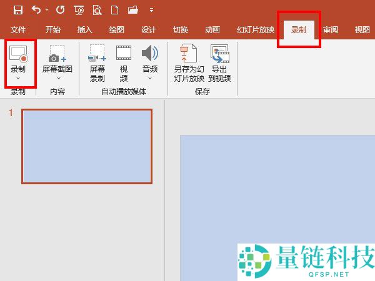Open the Undo history dropdown arrow
Viewport: 375px width, 281px height.
(x=47, y=10)
